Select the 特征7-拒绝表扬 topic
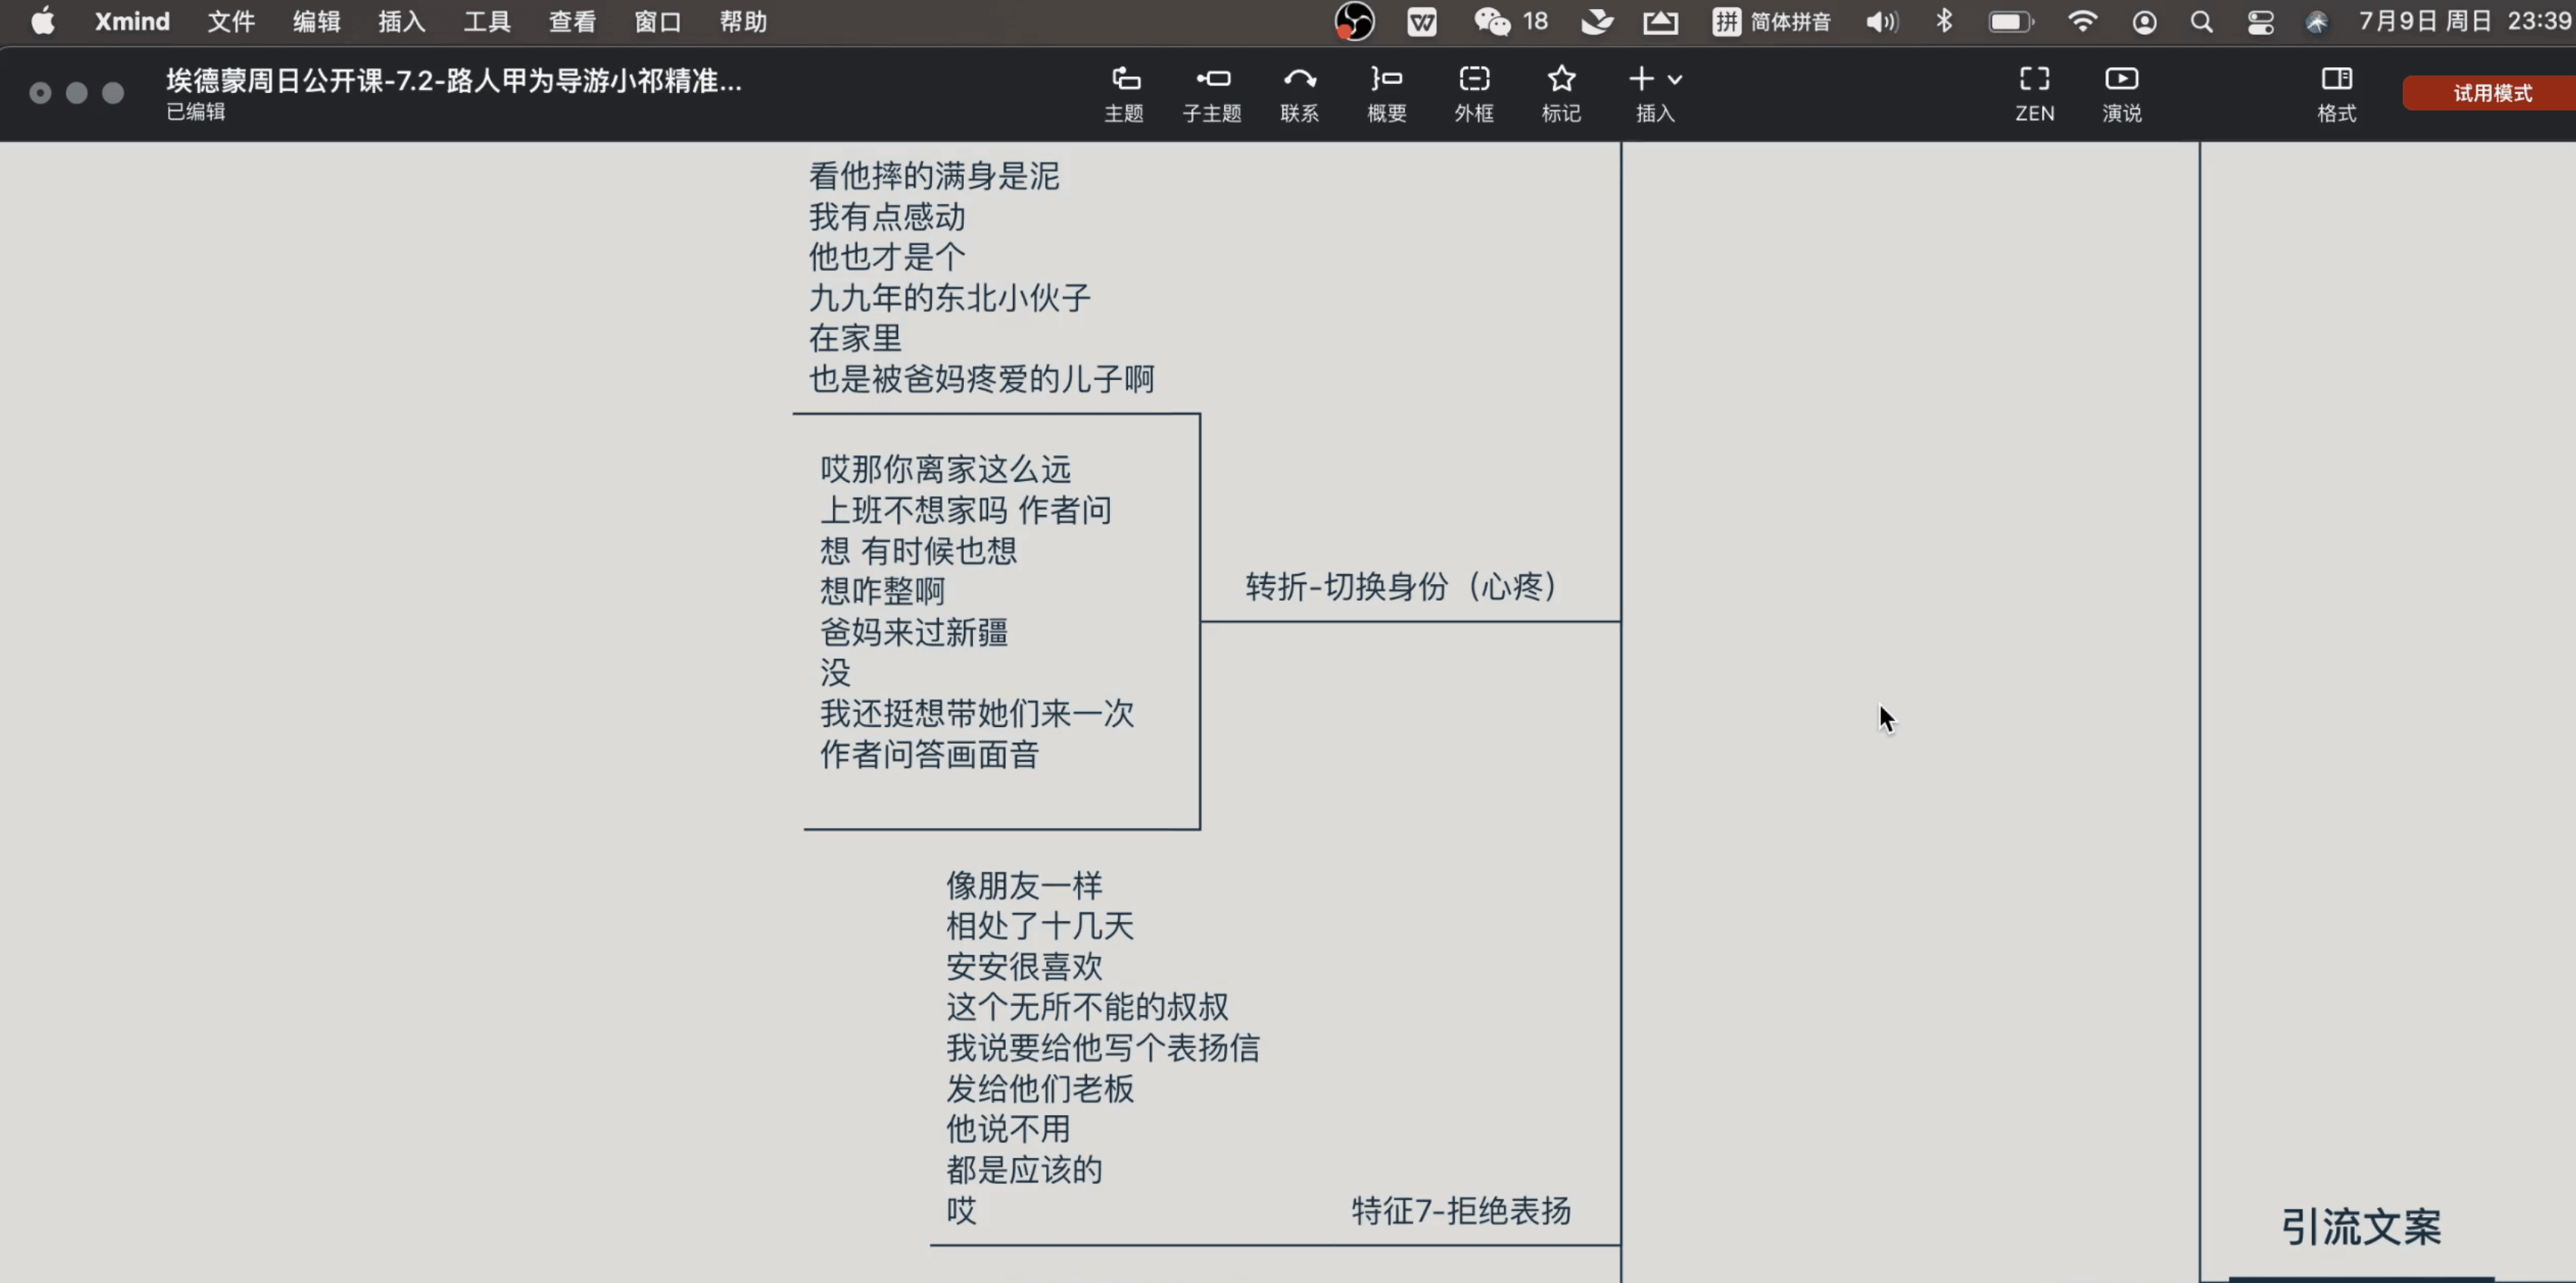 (1461, 1210)
